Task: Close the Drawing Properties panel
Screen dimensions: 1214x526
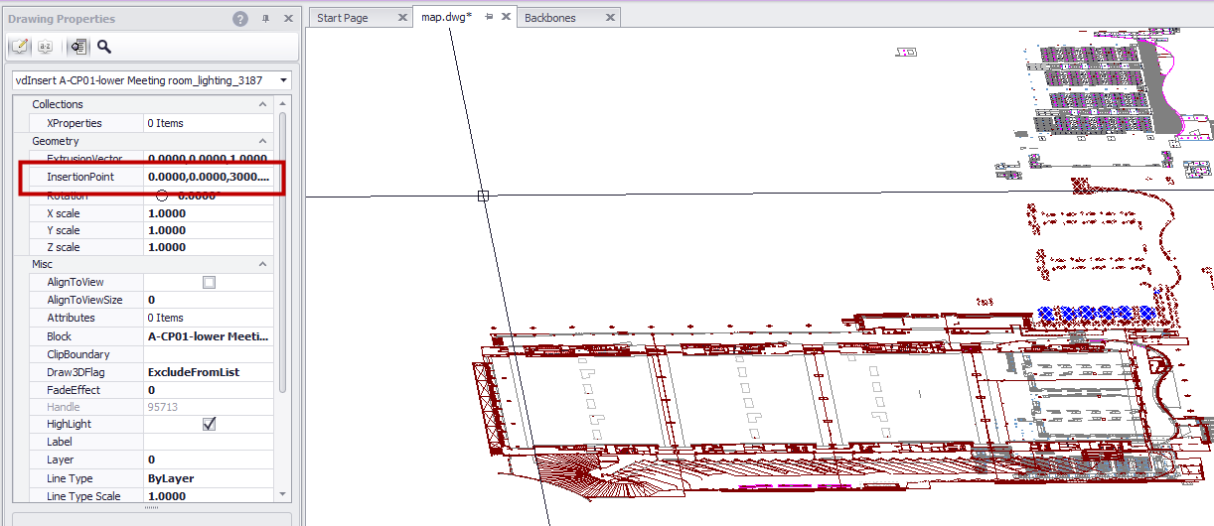Action: (x=288, y=19)
